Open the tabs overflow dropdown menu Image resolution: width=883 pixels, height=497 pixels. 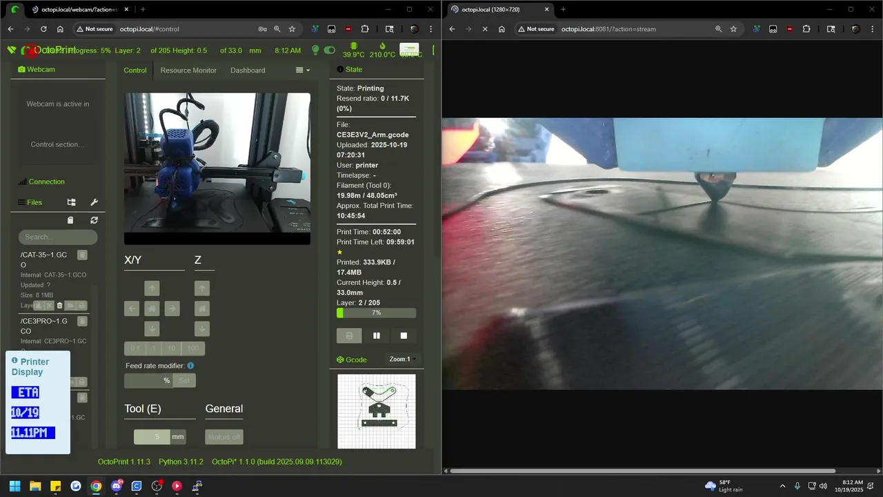(x=303, y=70)
